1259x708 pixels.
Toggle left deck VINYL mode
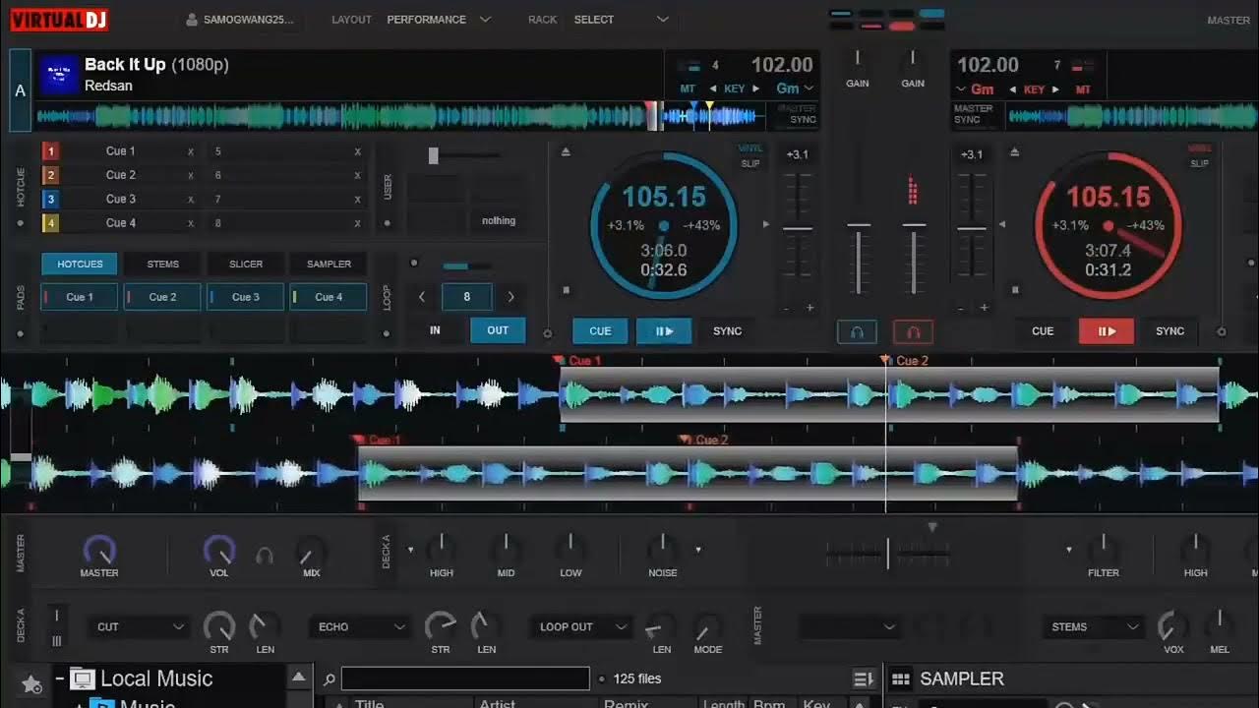(749, 149)
